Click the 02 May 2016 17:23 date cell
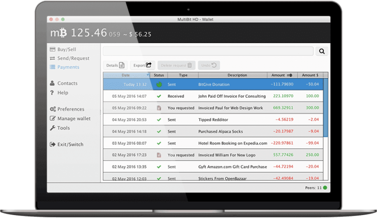This screenshot has height=218, width=377. tap(129, 155)
